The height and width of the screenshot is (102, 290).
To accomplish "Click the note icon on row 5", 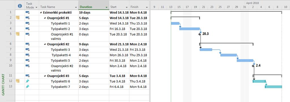I will pyautogui.click(x=18, y=34).
